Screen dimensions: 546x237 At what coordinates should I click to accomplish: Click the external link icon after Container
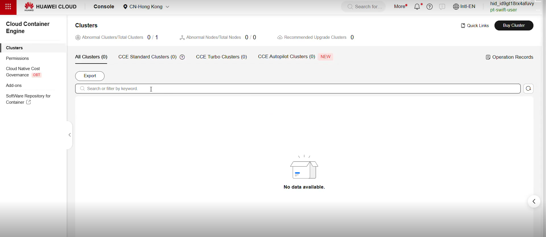point(28,102)
